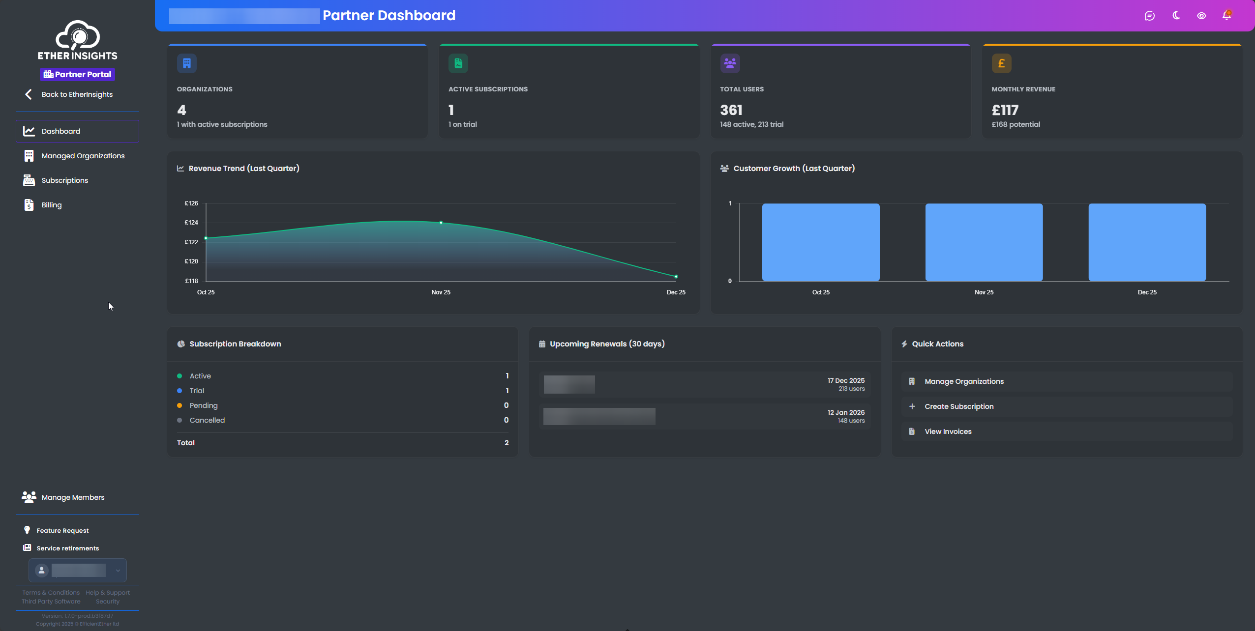Open Service retirements link
Screen dimensions: 1255x631
coord(68,548)
